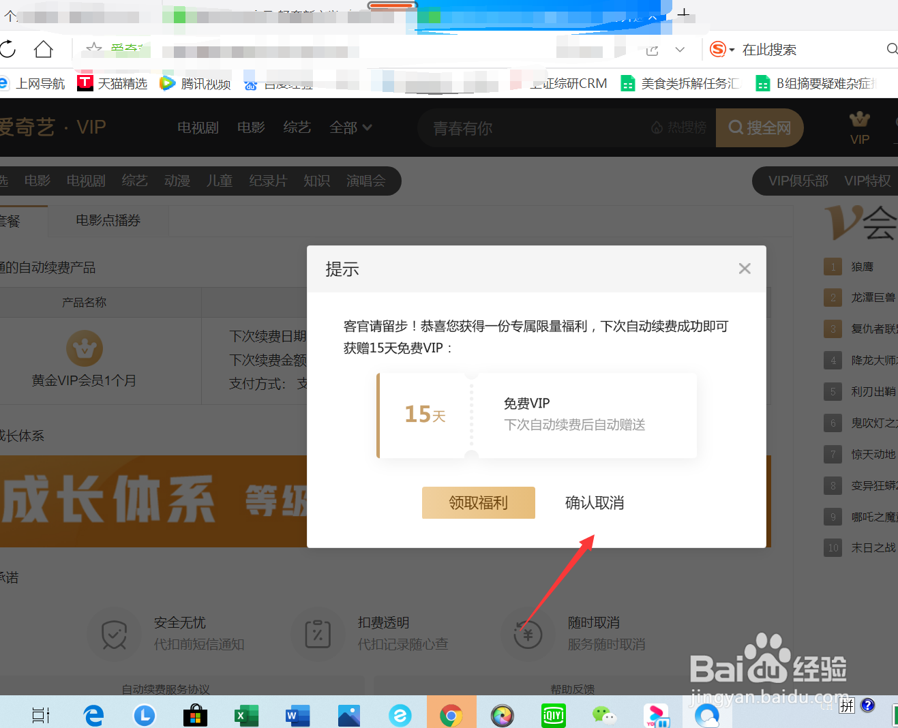This screenshot has height=728, width=898.
Task: Click ranking item 狼鹰
Action: [x=862, y=267]
